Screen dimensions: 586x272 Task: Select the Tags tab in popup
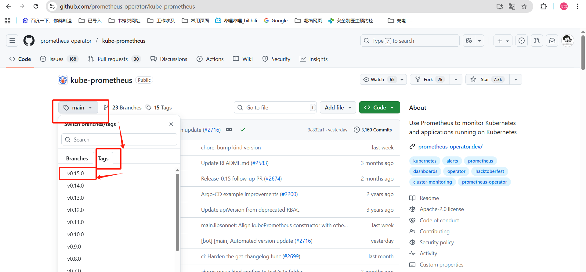[103, 159]
